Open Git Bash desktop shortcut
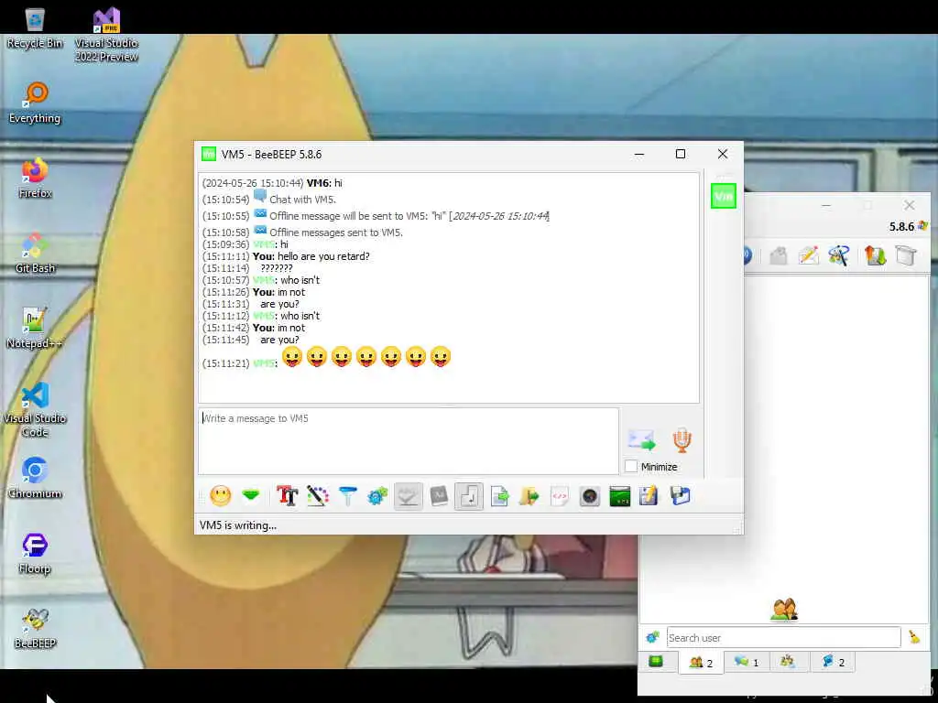The width and height of the screenshot is (938, 703). click(35, 254)
